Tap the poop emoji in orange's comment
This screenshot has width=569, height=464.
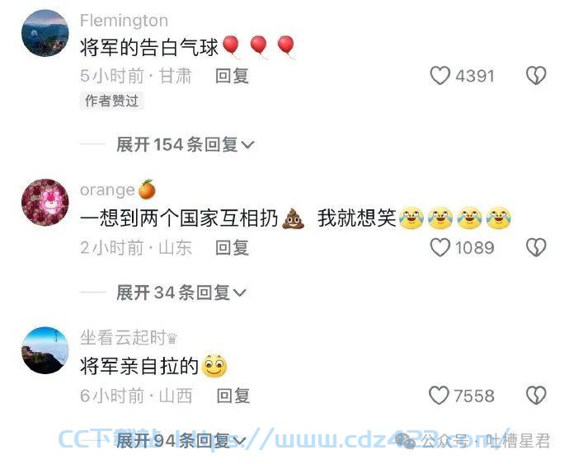294,218
